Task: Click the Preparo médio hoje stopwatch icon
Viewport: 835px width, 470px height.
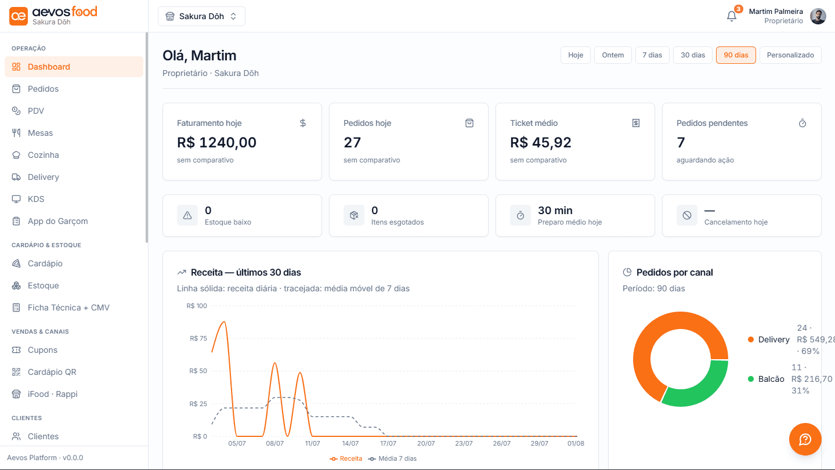Action: click(x=520, y=215)
